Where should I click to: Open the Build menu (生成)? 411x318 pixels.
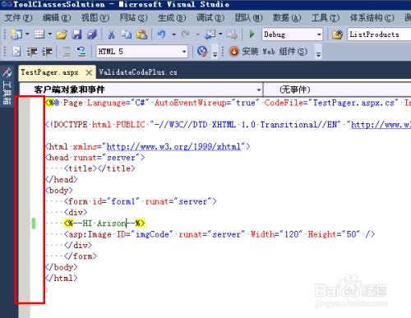click(172, 18)
